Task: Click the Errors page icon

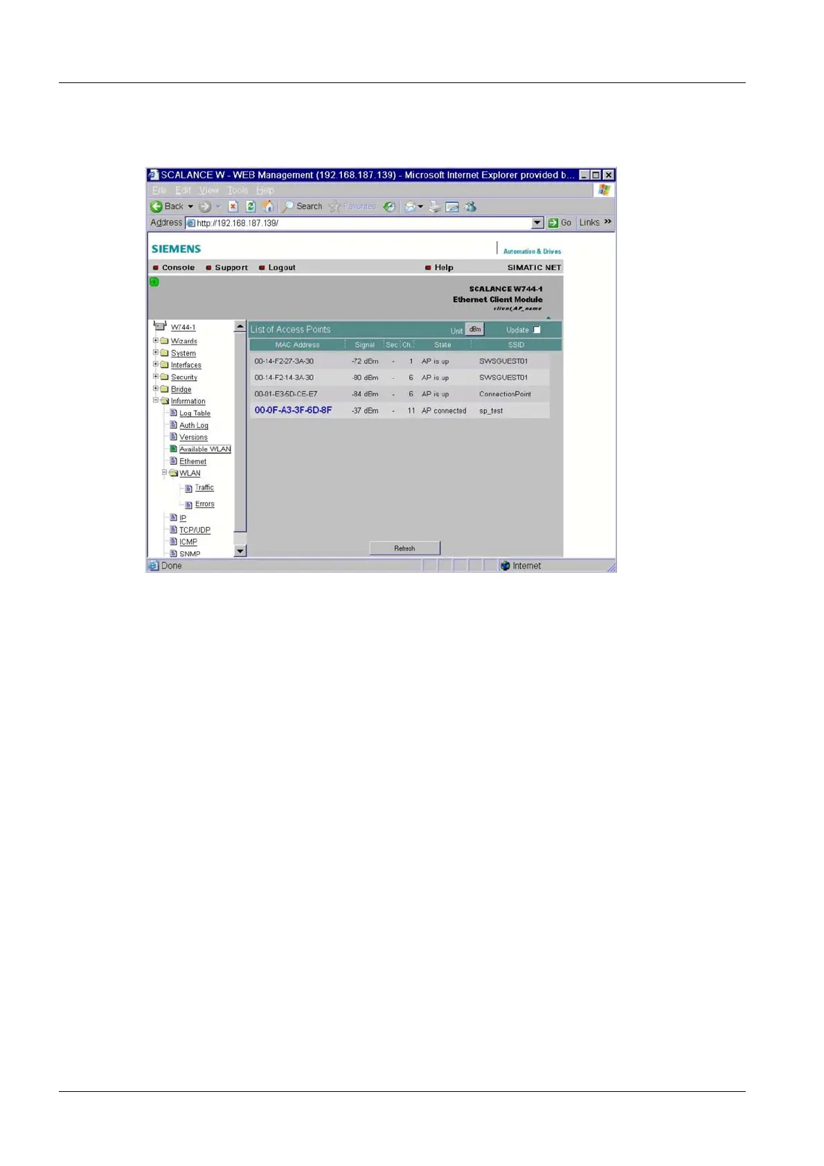Action: tap(189, 505)
